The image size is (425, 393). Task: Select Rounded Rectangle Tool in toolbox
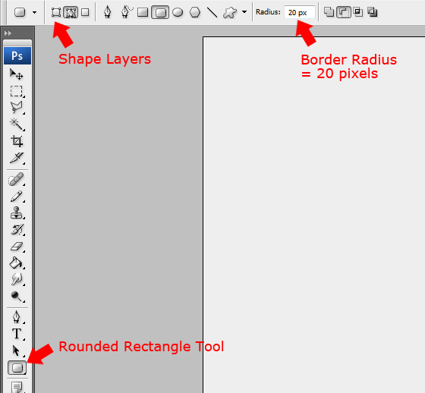(x=17, y=368)
